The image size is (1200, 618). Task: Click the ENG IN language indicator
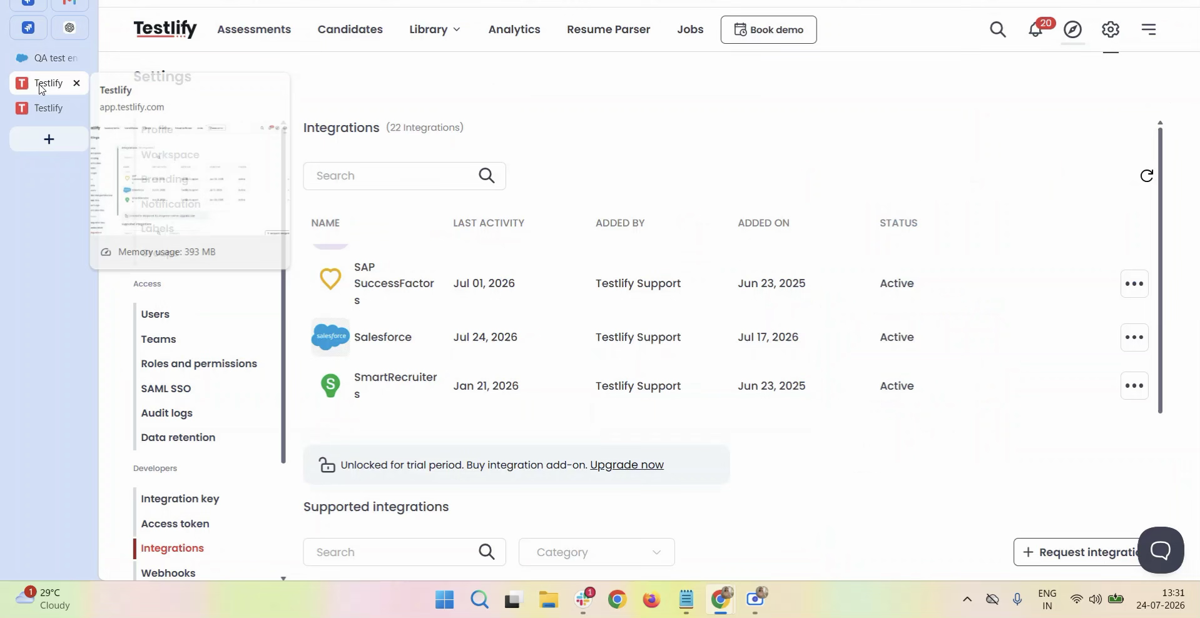(1047, 599)
